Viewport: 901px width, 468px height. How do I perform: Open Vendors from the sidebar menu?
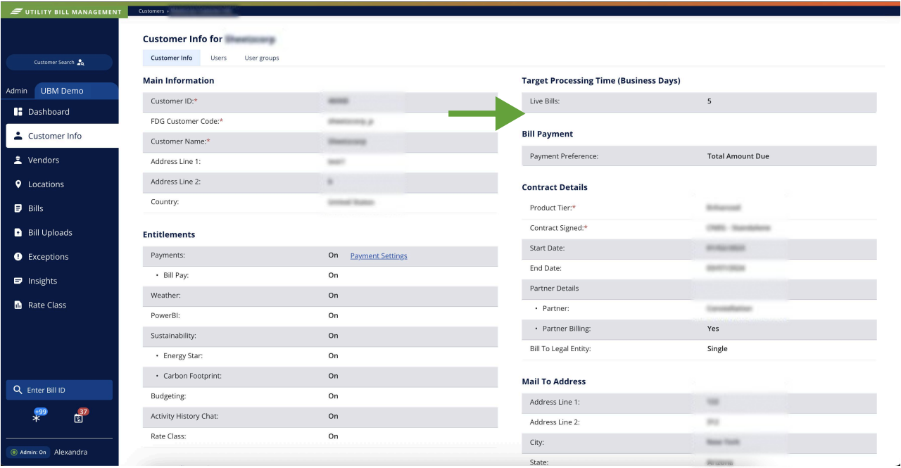[x=44, y=160]
